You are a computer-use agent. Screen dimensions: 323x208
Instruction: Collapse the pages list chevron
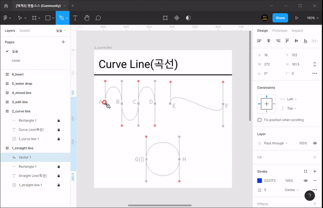[65, 31]
